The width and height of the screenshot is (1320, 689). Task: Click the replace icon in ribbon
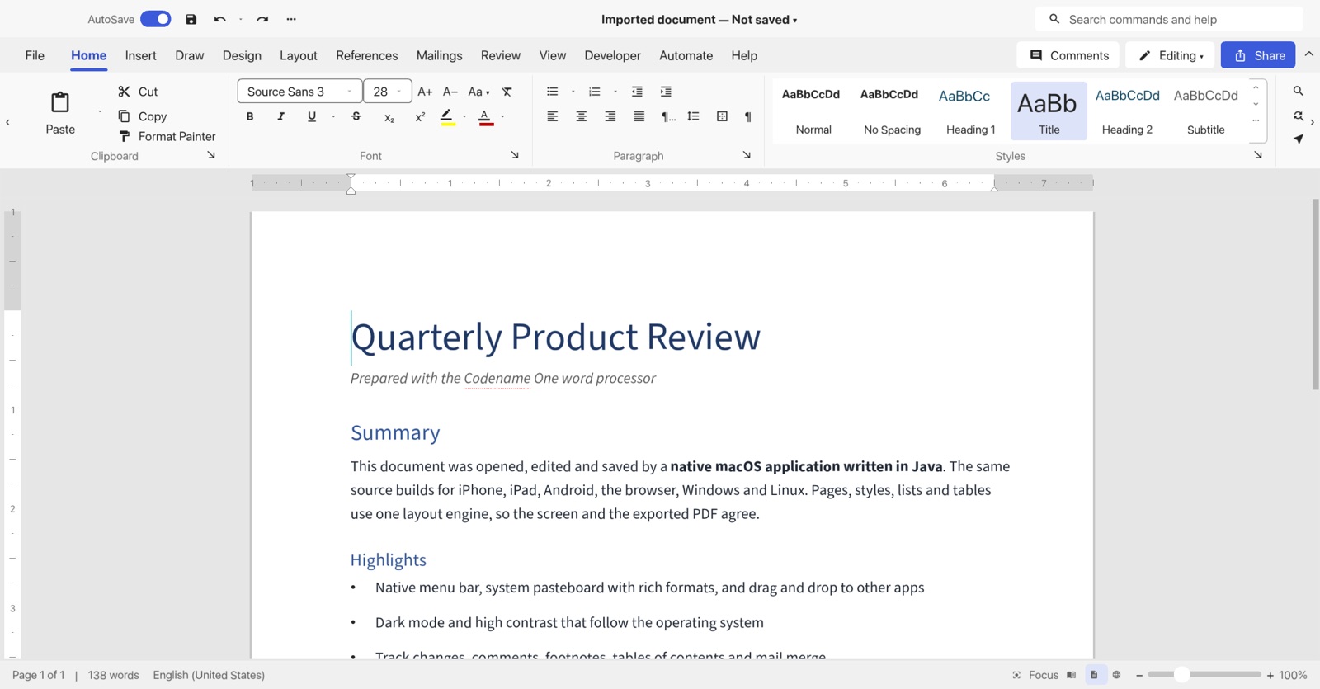[x=1299, y=116]
